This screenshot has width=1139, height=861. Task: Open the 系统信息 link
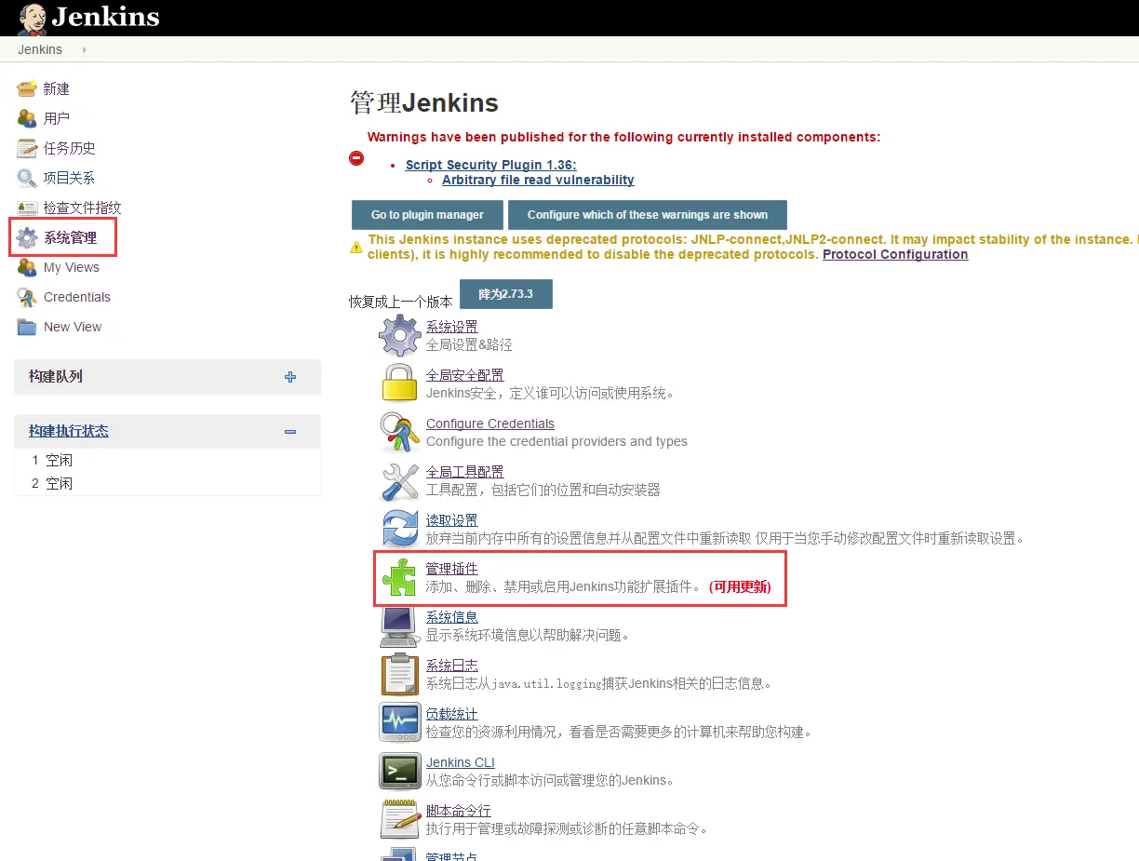[452, 617]
